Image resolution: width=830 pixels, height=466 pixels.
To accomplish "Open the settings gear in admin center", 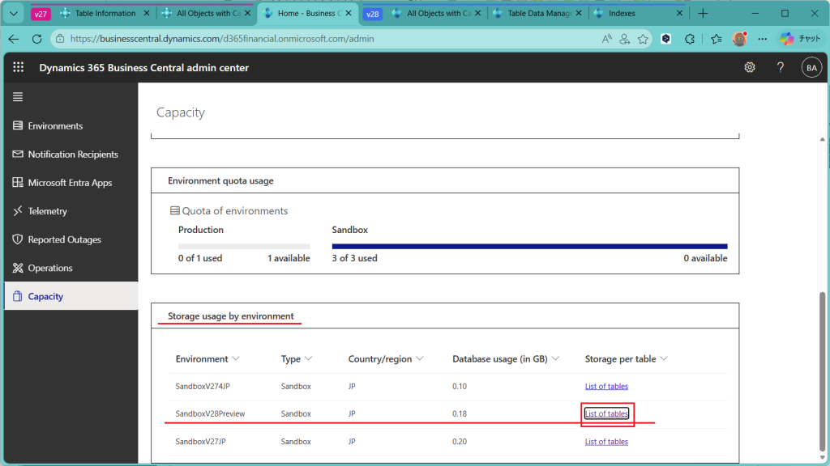I will coord(750,68).
